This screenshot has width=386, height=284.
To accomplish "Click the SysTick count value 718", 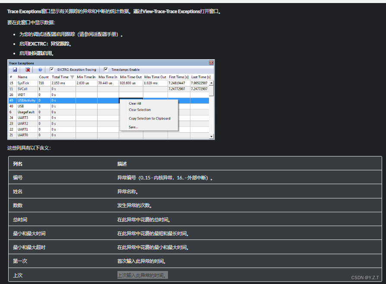I will point(41,83).
